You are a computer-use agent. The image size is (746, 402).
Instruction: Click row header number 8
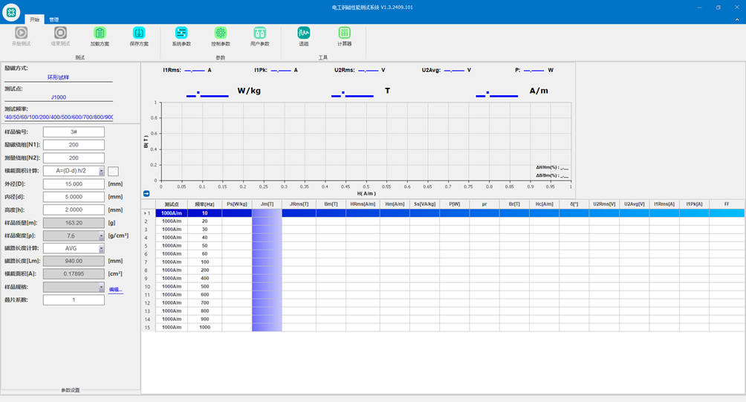pyautogui.click(x=149, y=270)
